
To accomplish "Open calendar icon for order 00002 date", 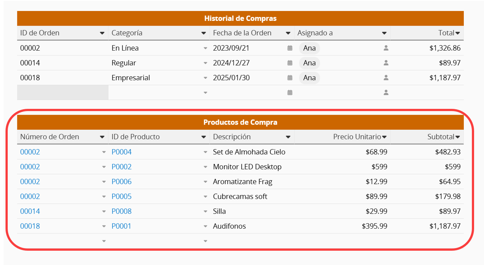I will point(290,48).
